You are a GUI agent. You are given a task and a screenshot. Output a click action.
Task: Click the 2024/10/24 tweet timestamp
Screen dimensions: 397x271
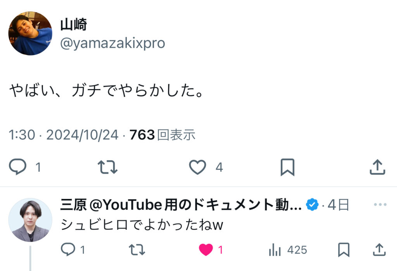(82, 135)
